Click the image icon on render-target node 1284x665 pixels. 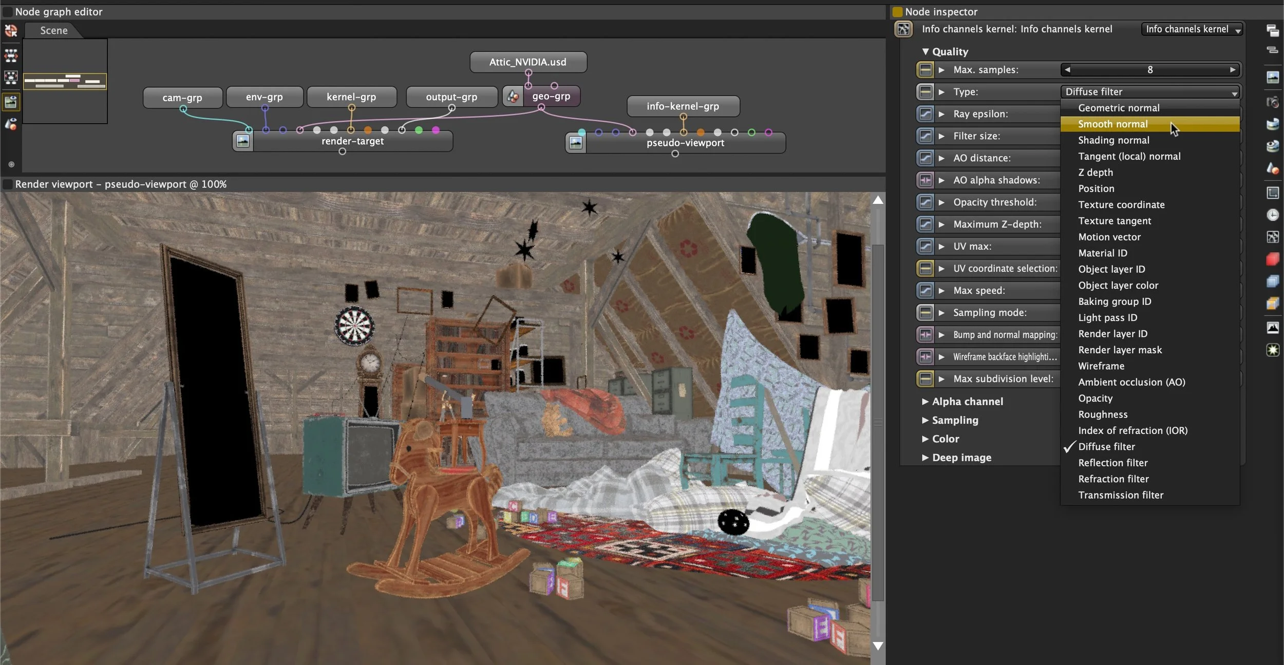(x=243, y=141)
